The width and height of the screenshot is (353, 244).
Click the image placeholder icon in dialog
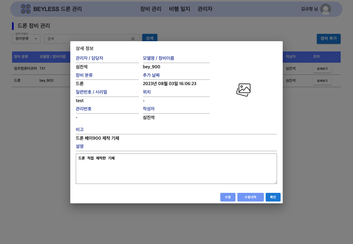[x=243, y=90]
